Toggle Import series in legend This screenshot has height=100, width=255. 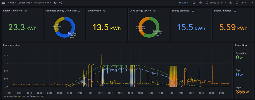[42, 96]
